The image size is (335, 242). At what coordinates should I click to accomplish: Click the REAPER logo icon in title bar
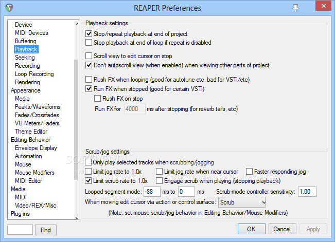coord(9,8)
